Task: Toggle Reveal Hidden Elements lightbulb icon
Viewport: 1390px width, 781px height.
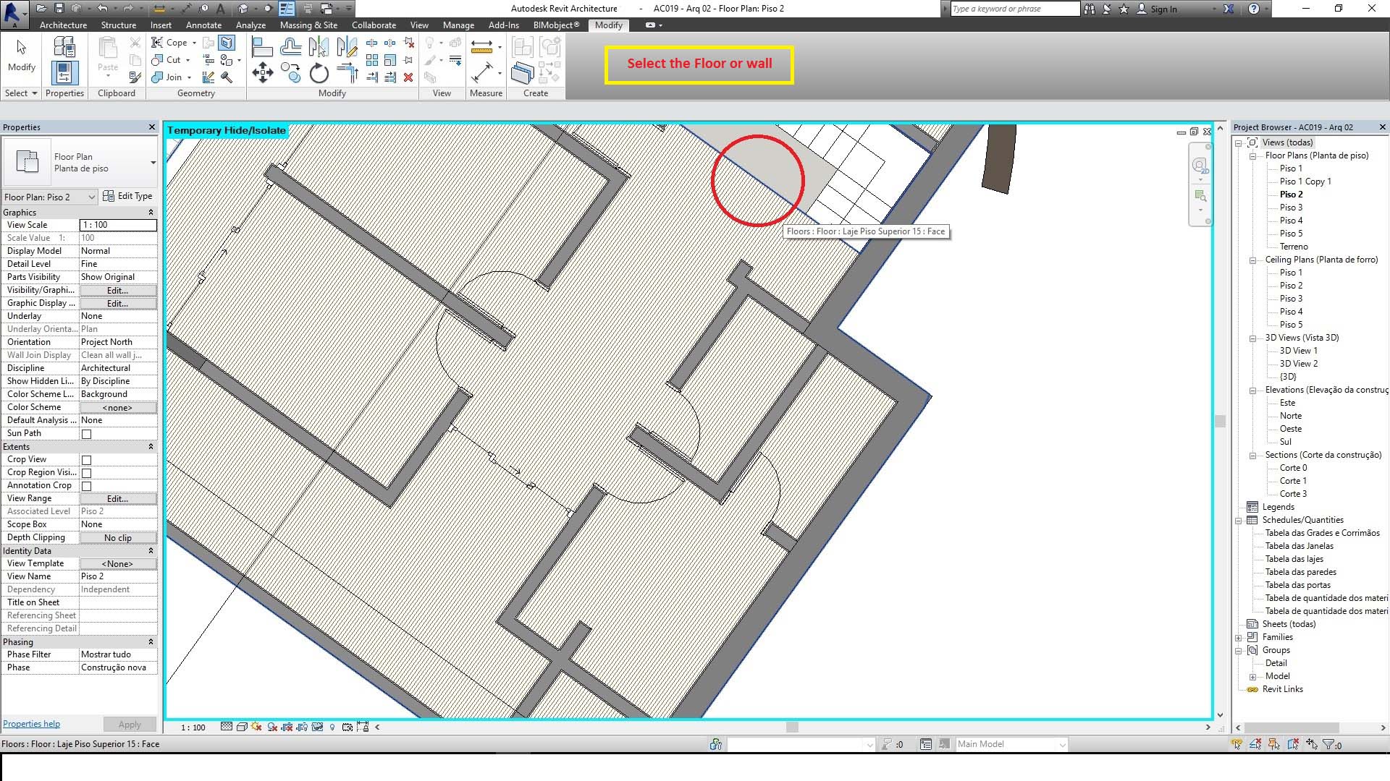Action: [332, 727]
